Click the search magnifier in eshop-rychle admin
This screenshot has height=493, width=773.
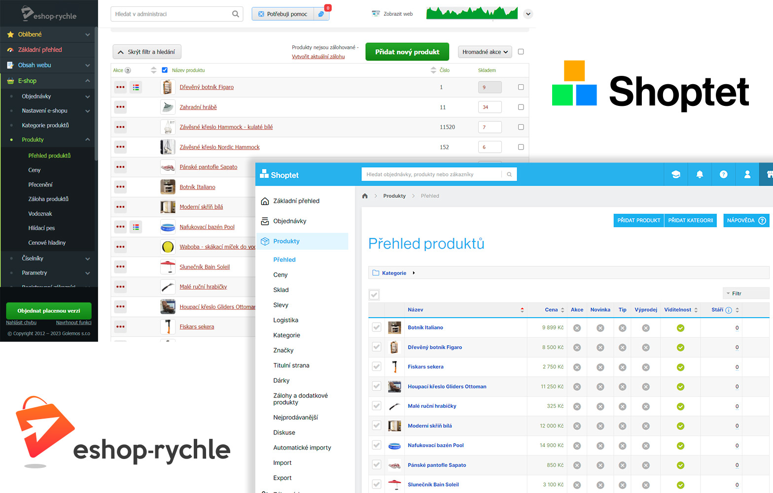click(235, 14)
